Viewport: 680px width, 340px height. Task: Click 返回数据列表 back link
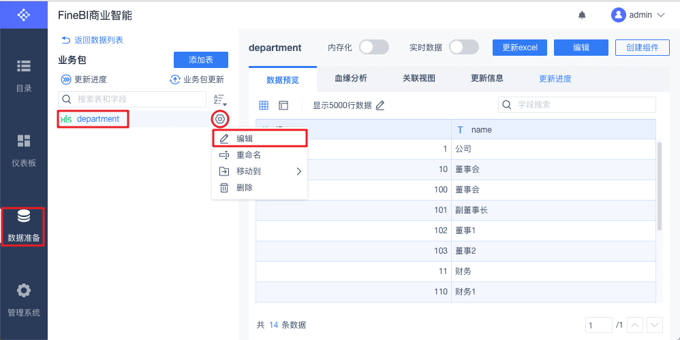coord(92,40)
